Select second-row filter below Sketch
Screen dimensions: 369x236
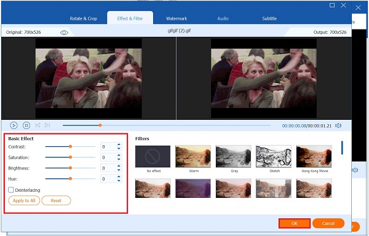click(x=274, y=188)
